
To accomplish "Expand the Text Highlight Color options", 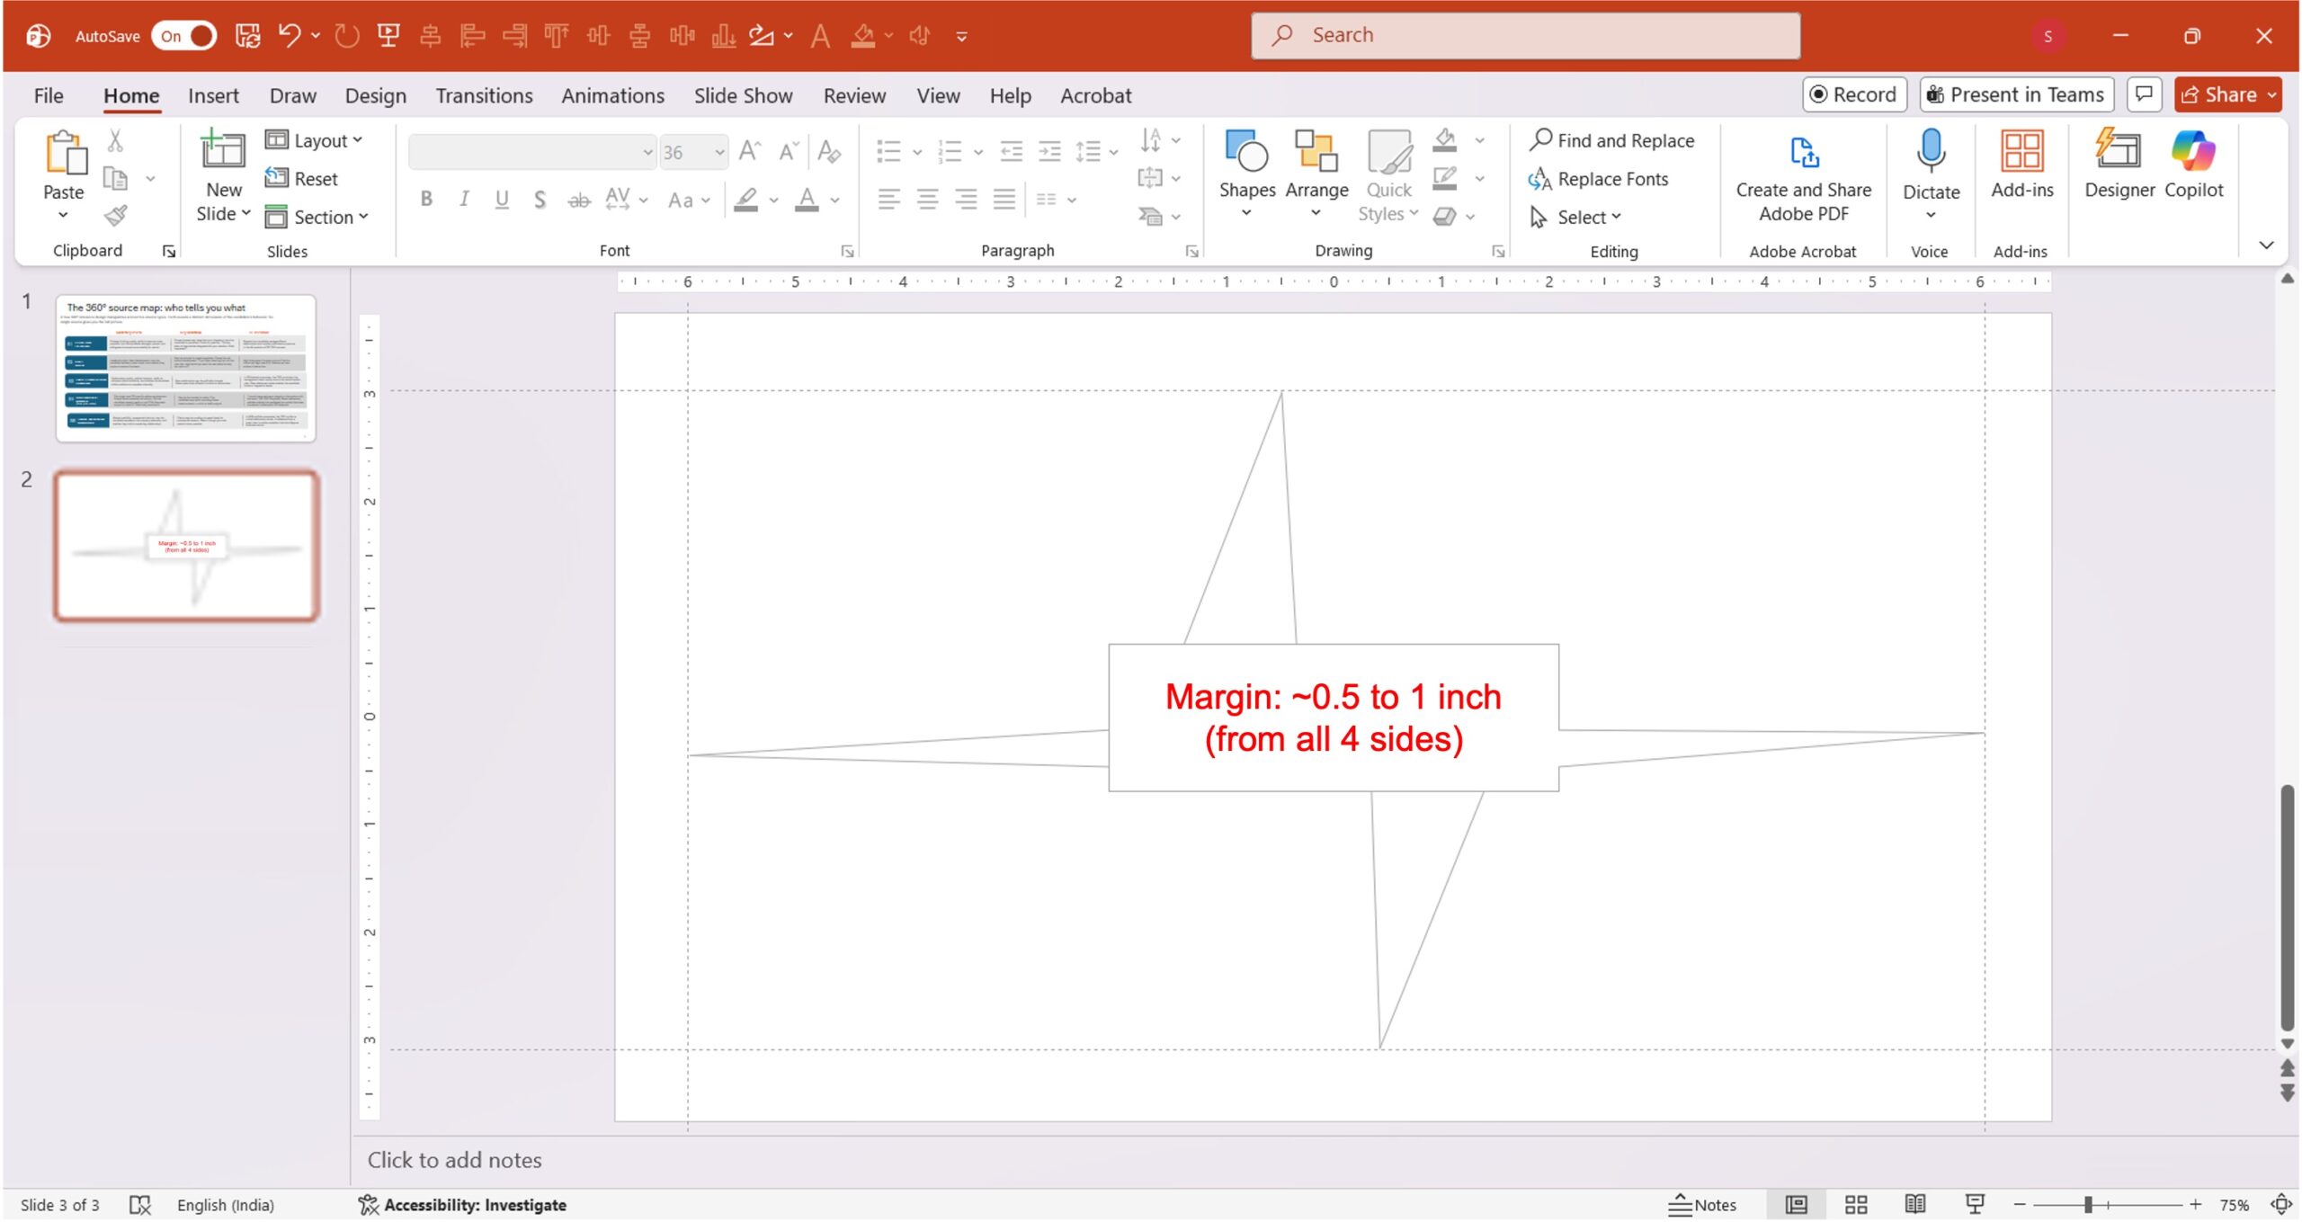I will click(x=775, y=200).
